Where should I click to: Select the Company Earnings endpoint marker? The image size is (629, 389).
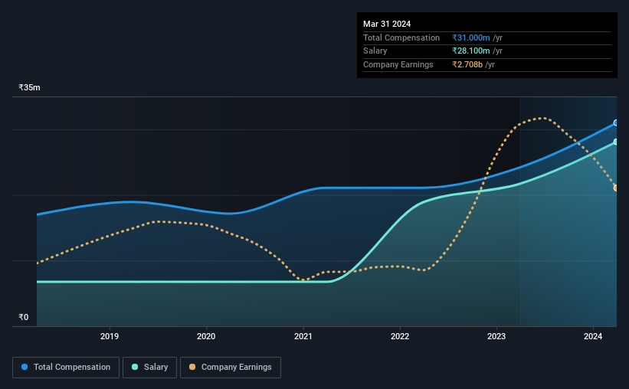[616, 188]
